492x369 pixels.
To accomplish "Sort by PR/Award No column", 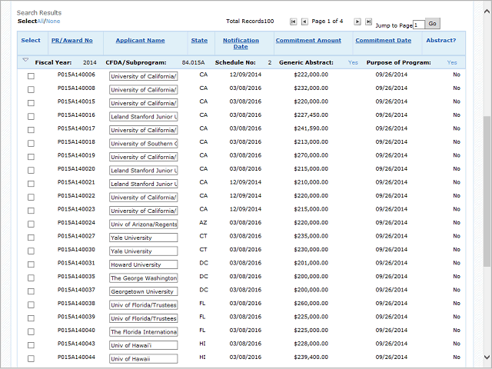I will [71, 41].
